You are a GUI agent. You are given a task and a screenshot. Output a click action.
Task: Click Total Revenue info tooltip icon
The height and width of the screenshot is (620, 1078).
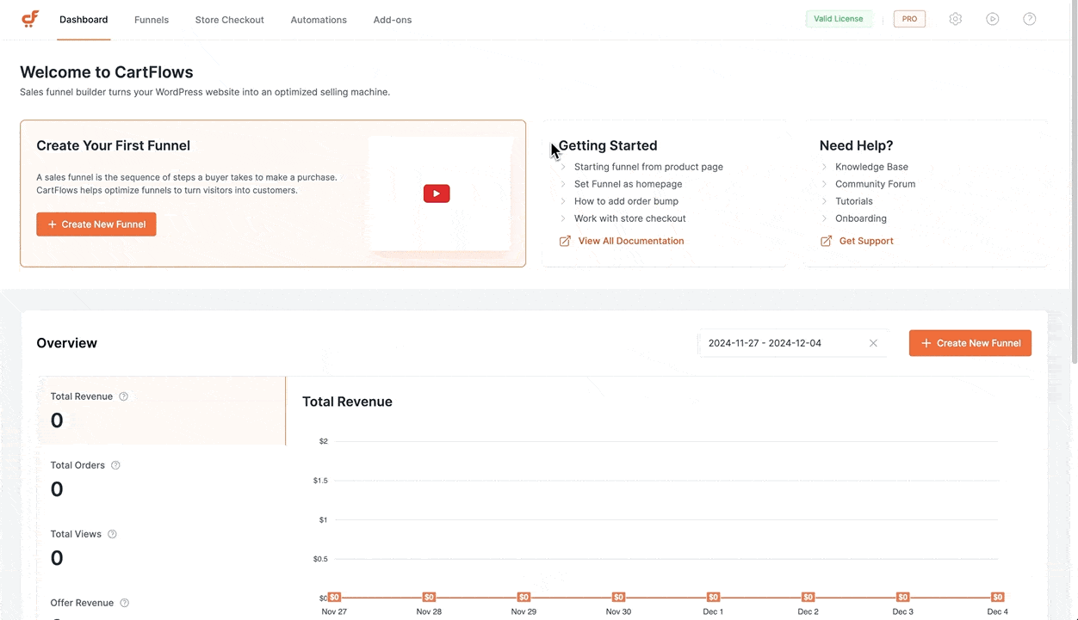point(124,396)
